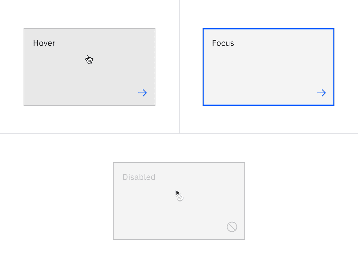Select the Disabled label text

coord(139,177)
